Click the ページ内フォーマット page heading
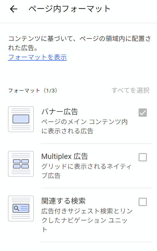157x251 pixels. pyautogui.click(x=69, y=9)
